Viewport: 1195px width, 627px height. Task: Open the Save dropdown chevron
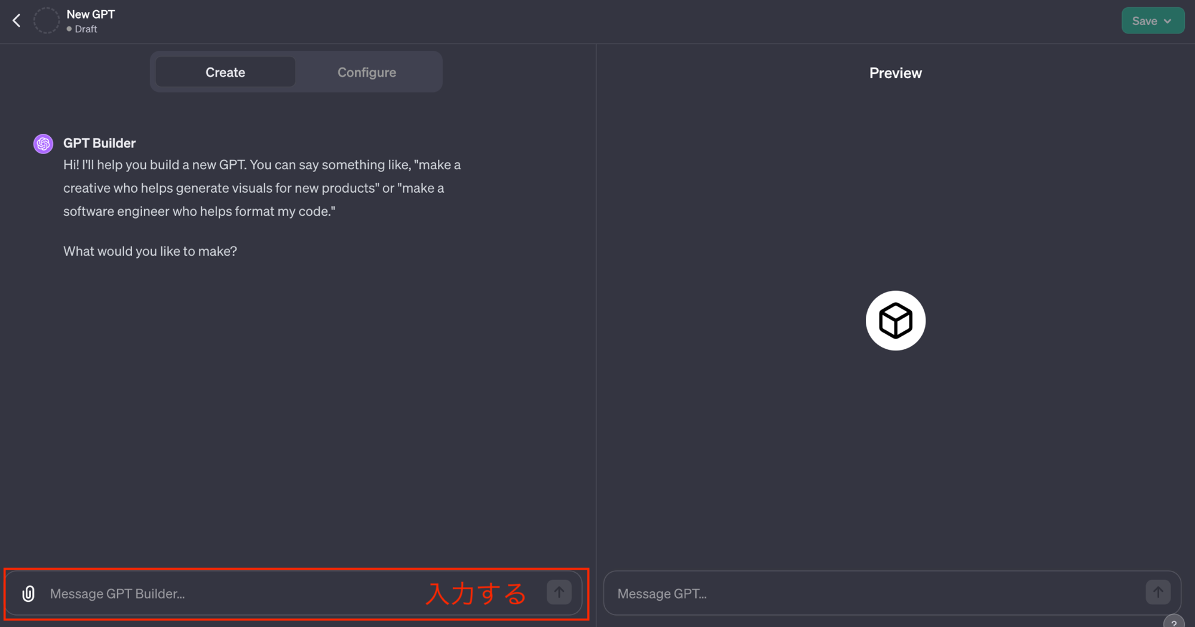1168,21
